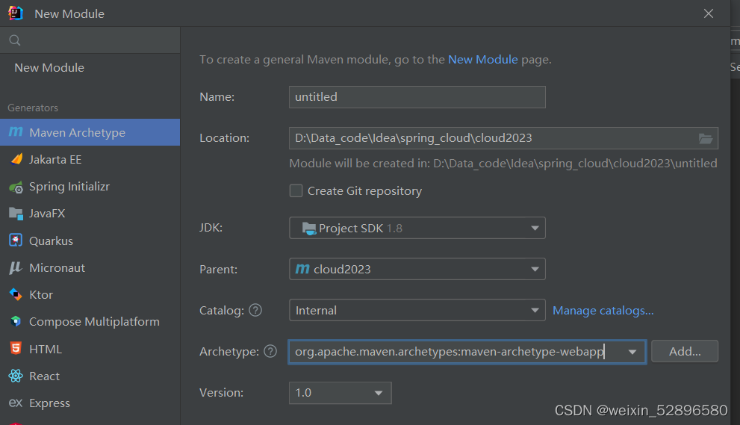Select the JavaFX folder icon
The height and width of the screenshot is (425, 740).
pos(16,214)
